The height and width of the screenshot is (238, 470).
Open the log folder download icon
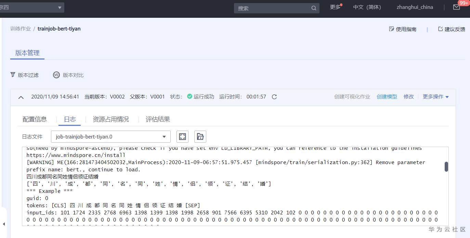coord(200,137)
